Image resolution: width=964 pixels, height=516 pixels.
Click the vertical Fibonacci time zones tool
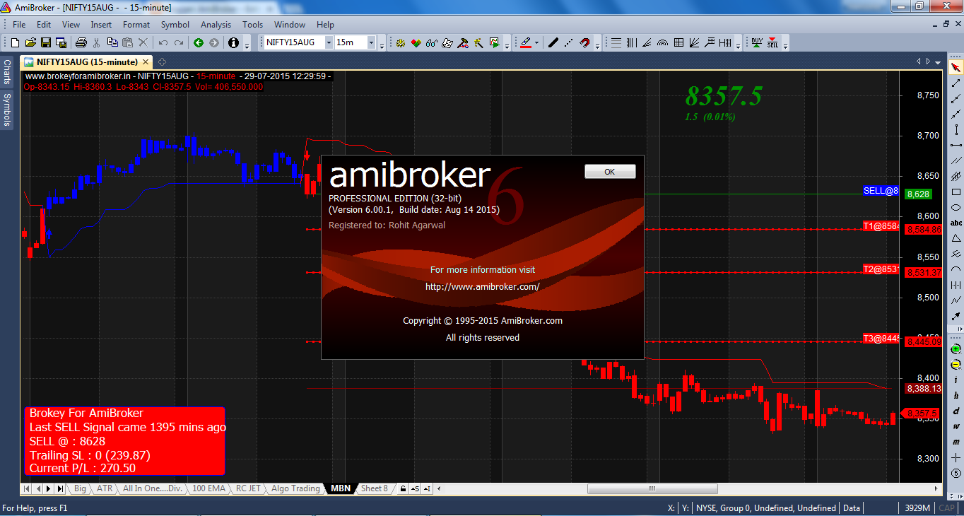[631, 43]
